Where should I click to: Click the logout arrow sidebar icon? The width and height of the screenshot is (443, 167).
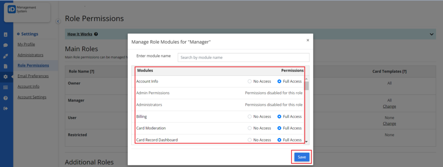click(x=5, y=109)
